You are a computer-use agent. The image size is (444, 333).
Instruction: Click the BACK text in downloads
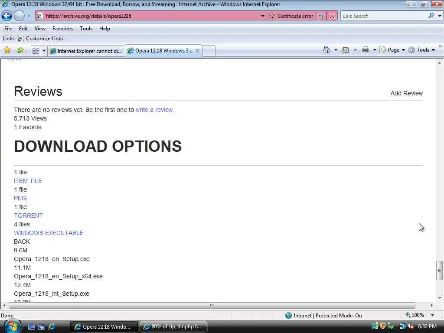click(22, 242)
